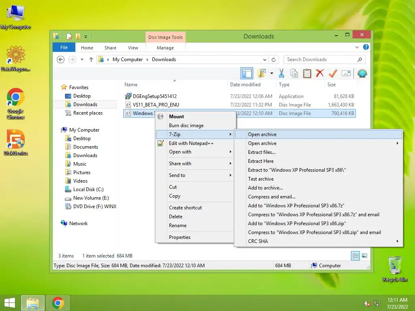Click My Computer in the address breadcrumb
This screenshot has width=415, height=311.
128,60
